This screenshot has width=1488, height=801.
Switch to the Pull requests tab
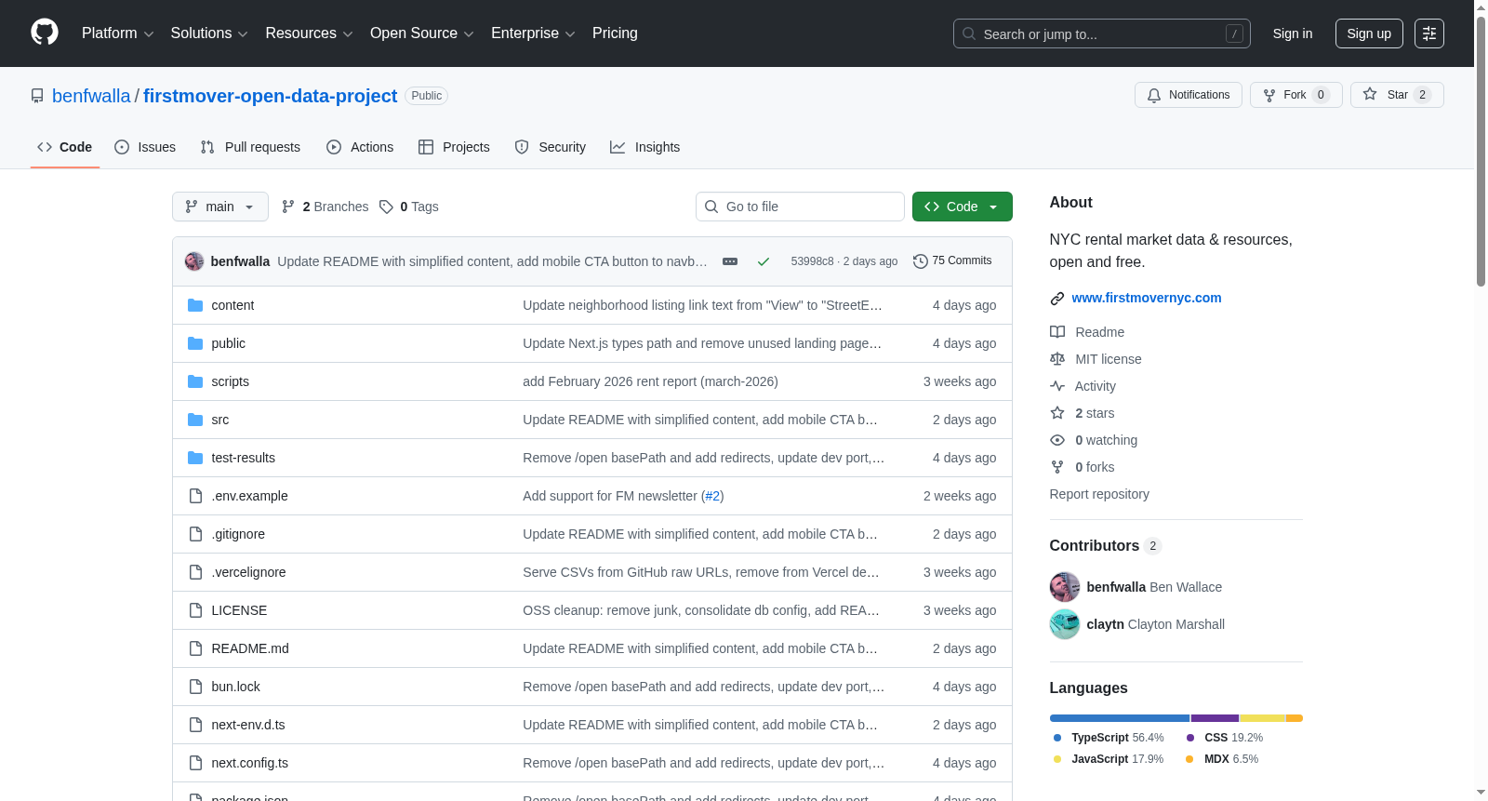[x=250, y=147]
